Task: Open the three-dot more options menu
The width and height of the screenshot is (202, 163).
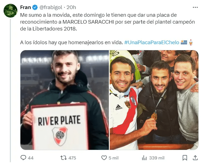Action: [x=195, y=7]
